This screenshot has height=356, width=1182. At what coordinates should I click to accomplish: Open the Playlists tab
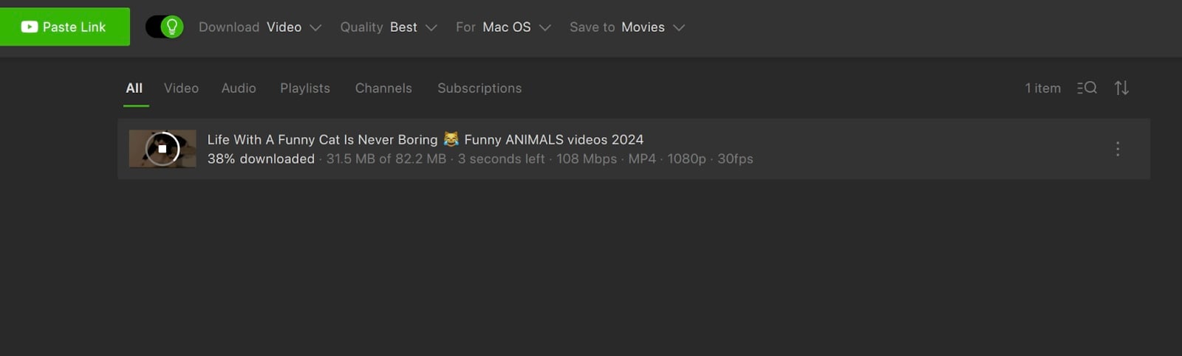305,88
